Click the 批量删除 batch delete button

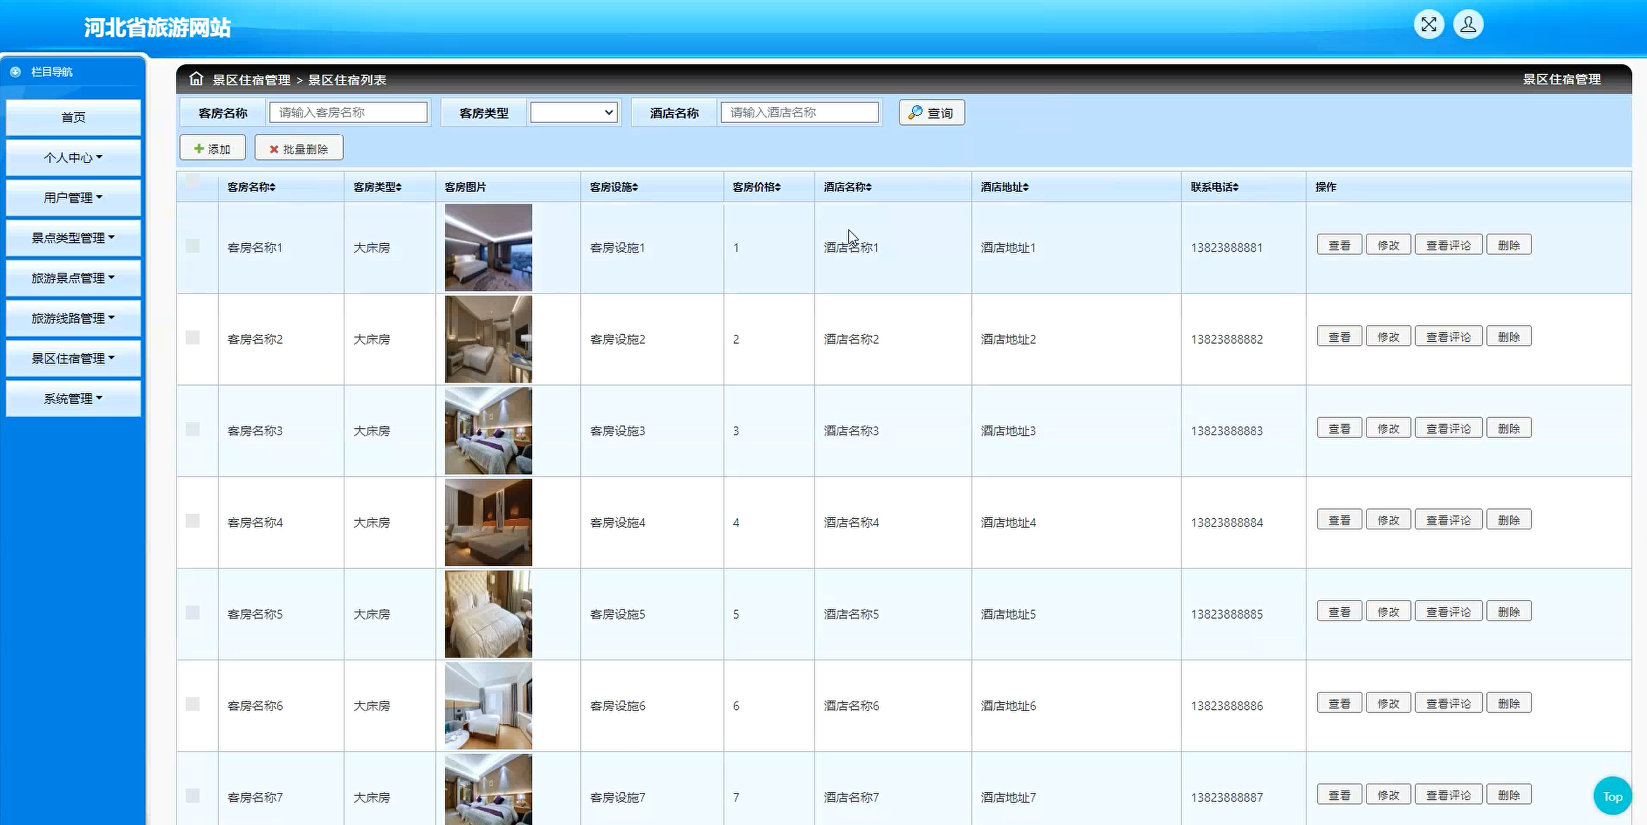coord(299,148)
